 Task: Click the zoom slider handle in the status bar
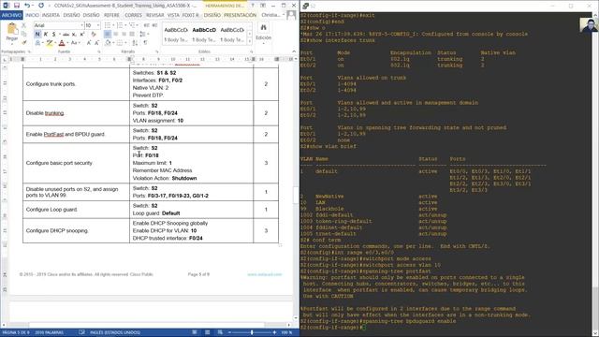[252, 332]
